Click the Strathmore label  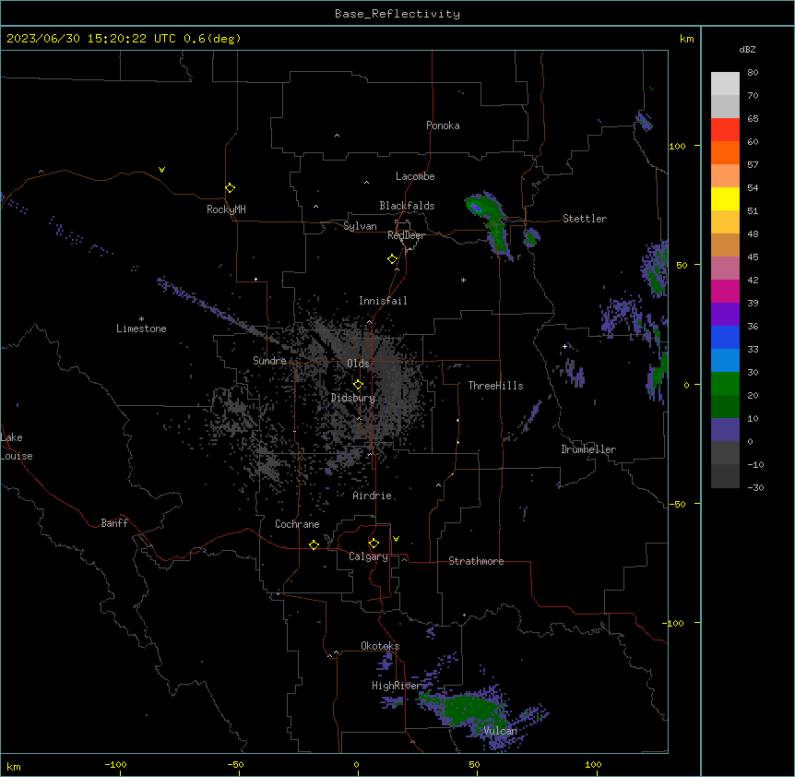point(476,561)
